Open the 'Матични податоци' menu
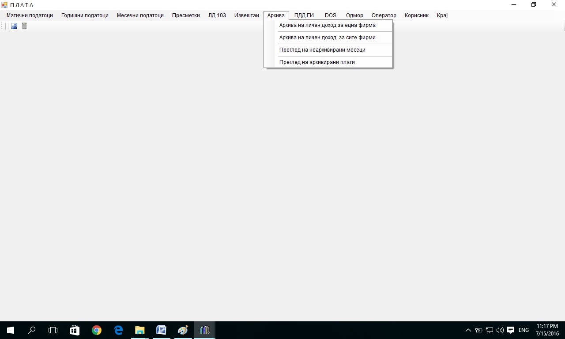565x339 pixels. 30,15
